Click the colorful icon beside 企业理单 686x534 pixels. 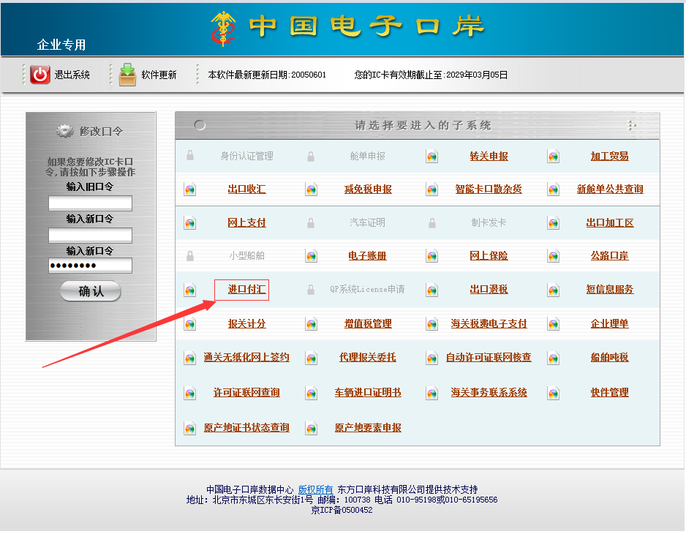pyautogui.click(x=553, y=324)
